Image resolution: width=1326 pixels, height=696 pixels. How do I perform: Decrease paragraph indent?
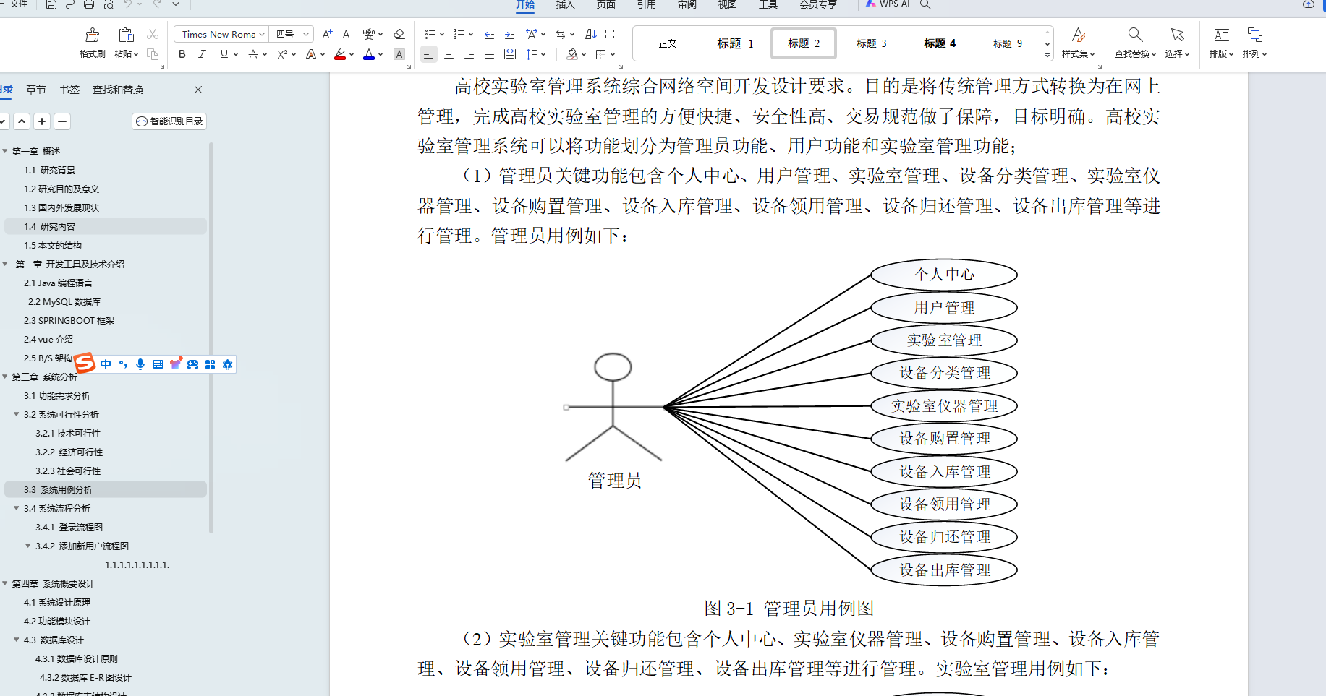point(490,34)
